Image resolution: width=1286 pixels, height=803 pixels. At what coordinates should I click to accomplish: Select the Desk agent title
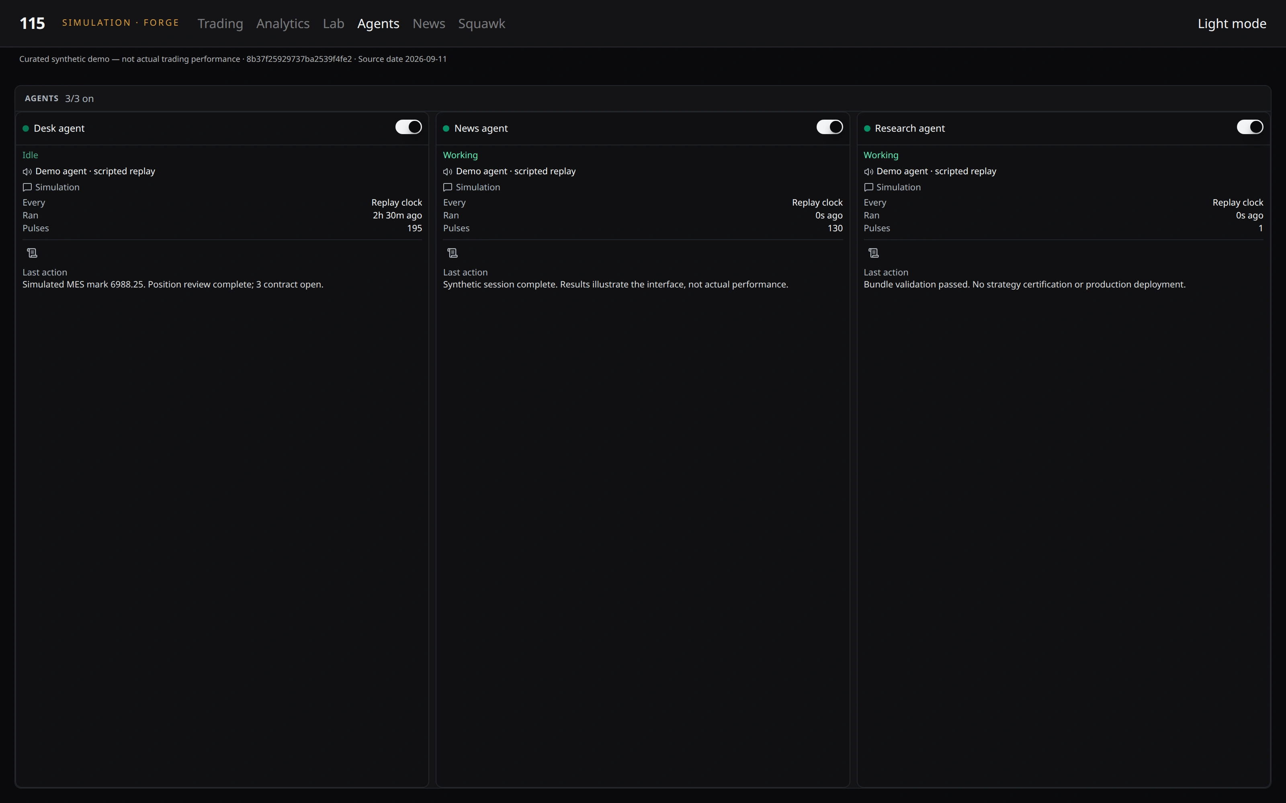click(x=59, y=128)
